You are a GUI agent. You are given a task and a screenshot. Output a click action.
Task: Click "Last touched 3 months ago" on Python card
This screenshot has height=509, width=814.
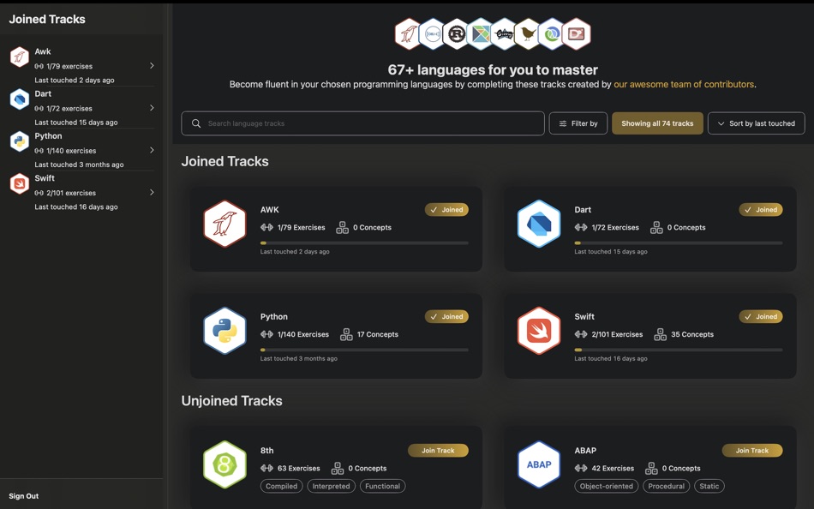(298, 358)
